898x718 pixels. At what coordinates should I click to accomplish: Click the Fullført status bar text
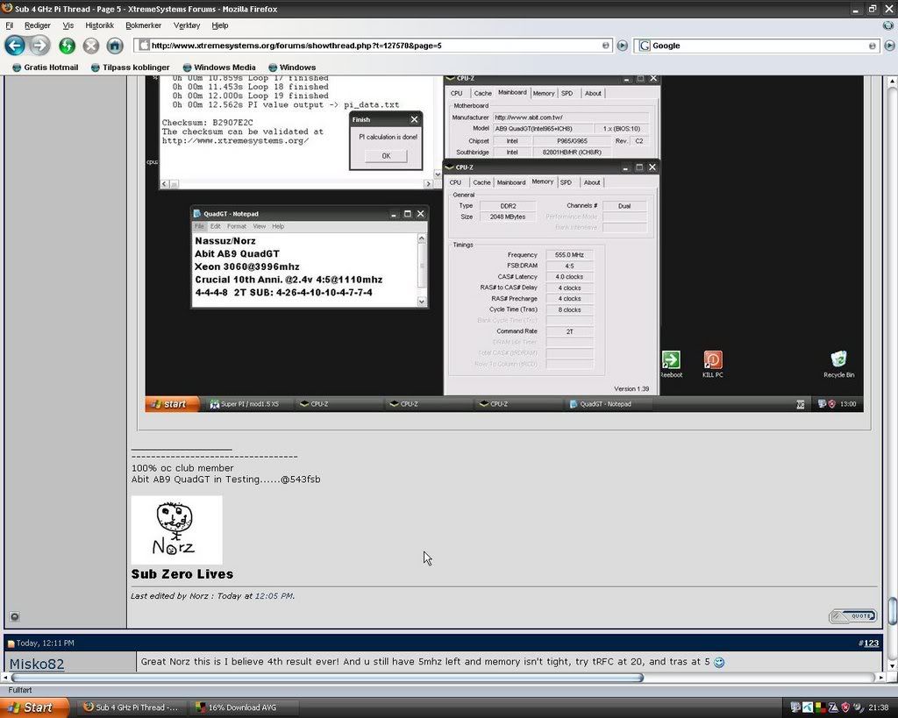(20, 690)
